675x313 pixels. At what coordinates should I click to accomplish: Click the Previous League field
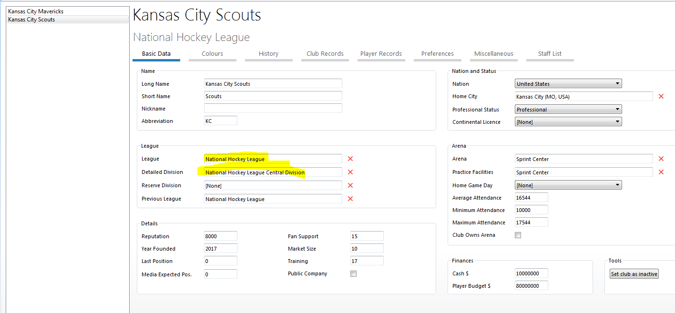coord(273,199)
